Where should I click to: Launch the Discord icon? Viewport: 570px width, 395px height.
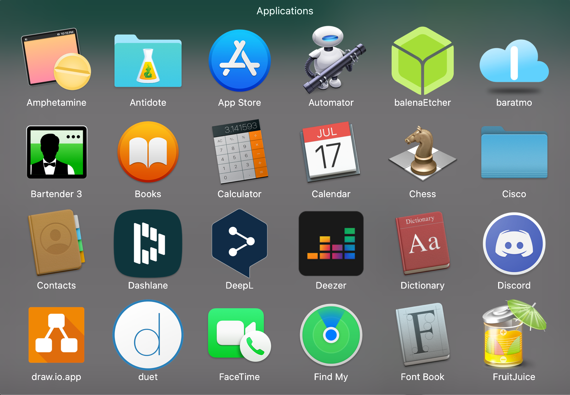click(514, 244)
